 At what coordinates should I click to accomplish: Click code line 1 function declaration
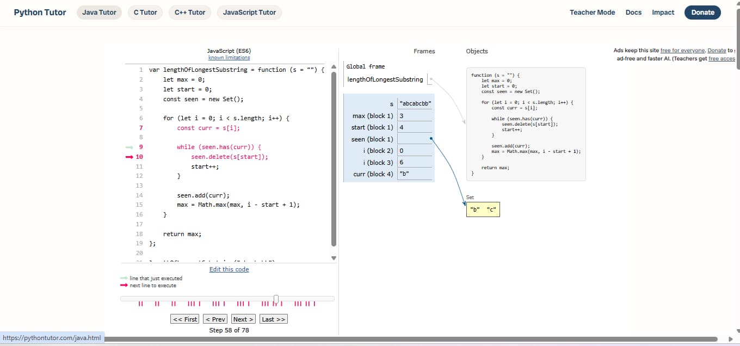pyautogui.click(x=237, y=70)
